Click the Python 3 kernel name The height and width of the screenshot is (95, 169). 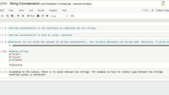163,11
